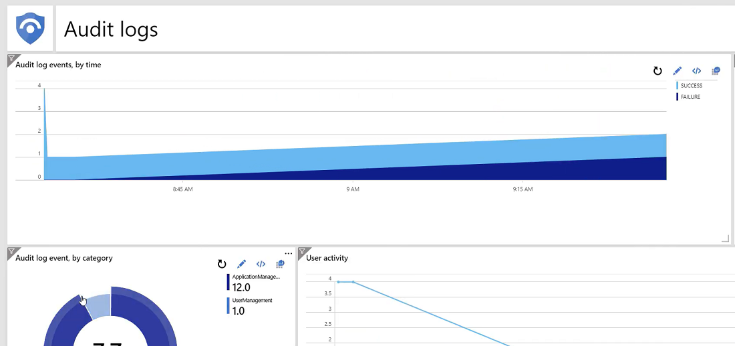Open analytics view for the by time chart

[x=716, y=71]
